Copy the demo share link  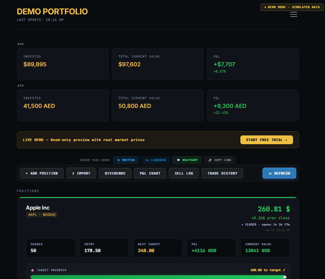click(220, 160)
